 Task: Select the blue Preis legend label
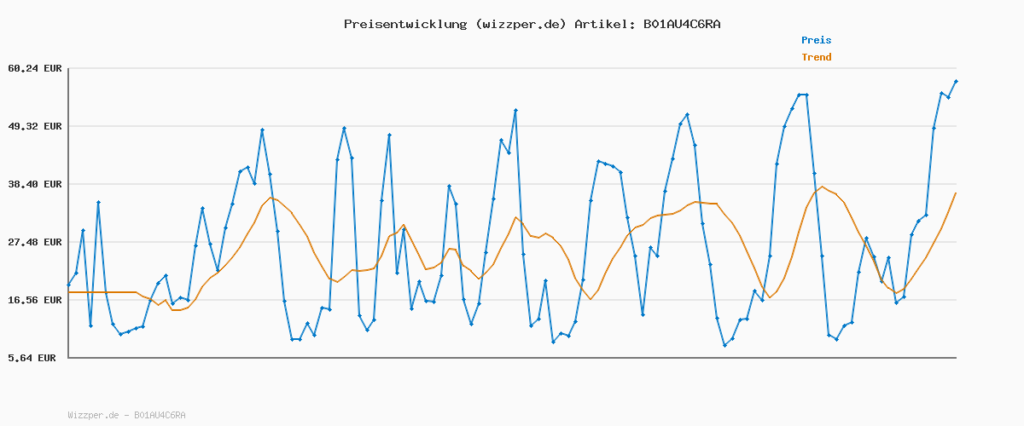point(816,40)
